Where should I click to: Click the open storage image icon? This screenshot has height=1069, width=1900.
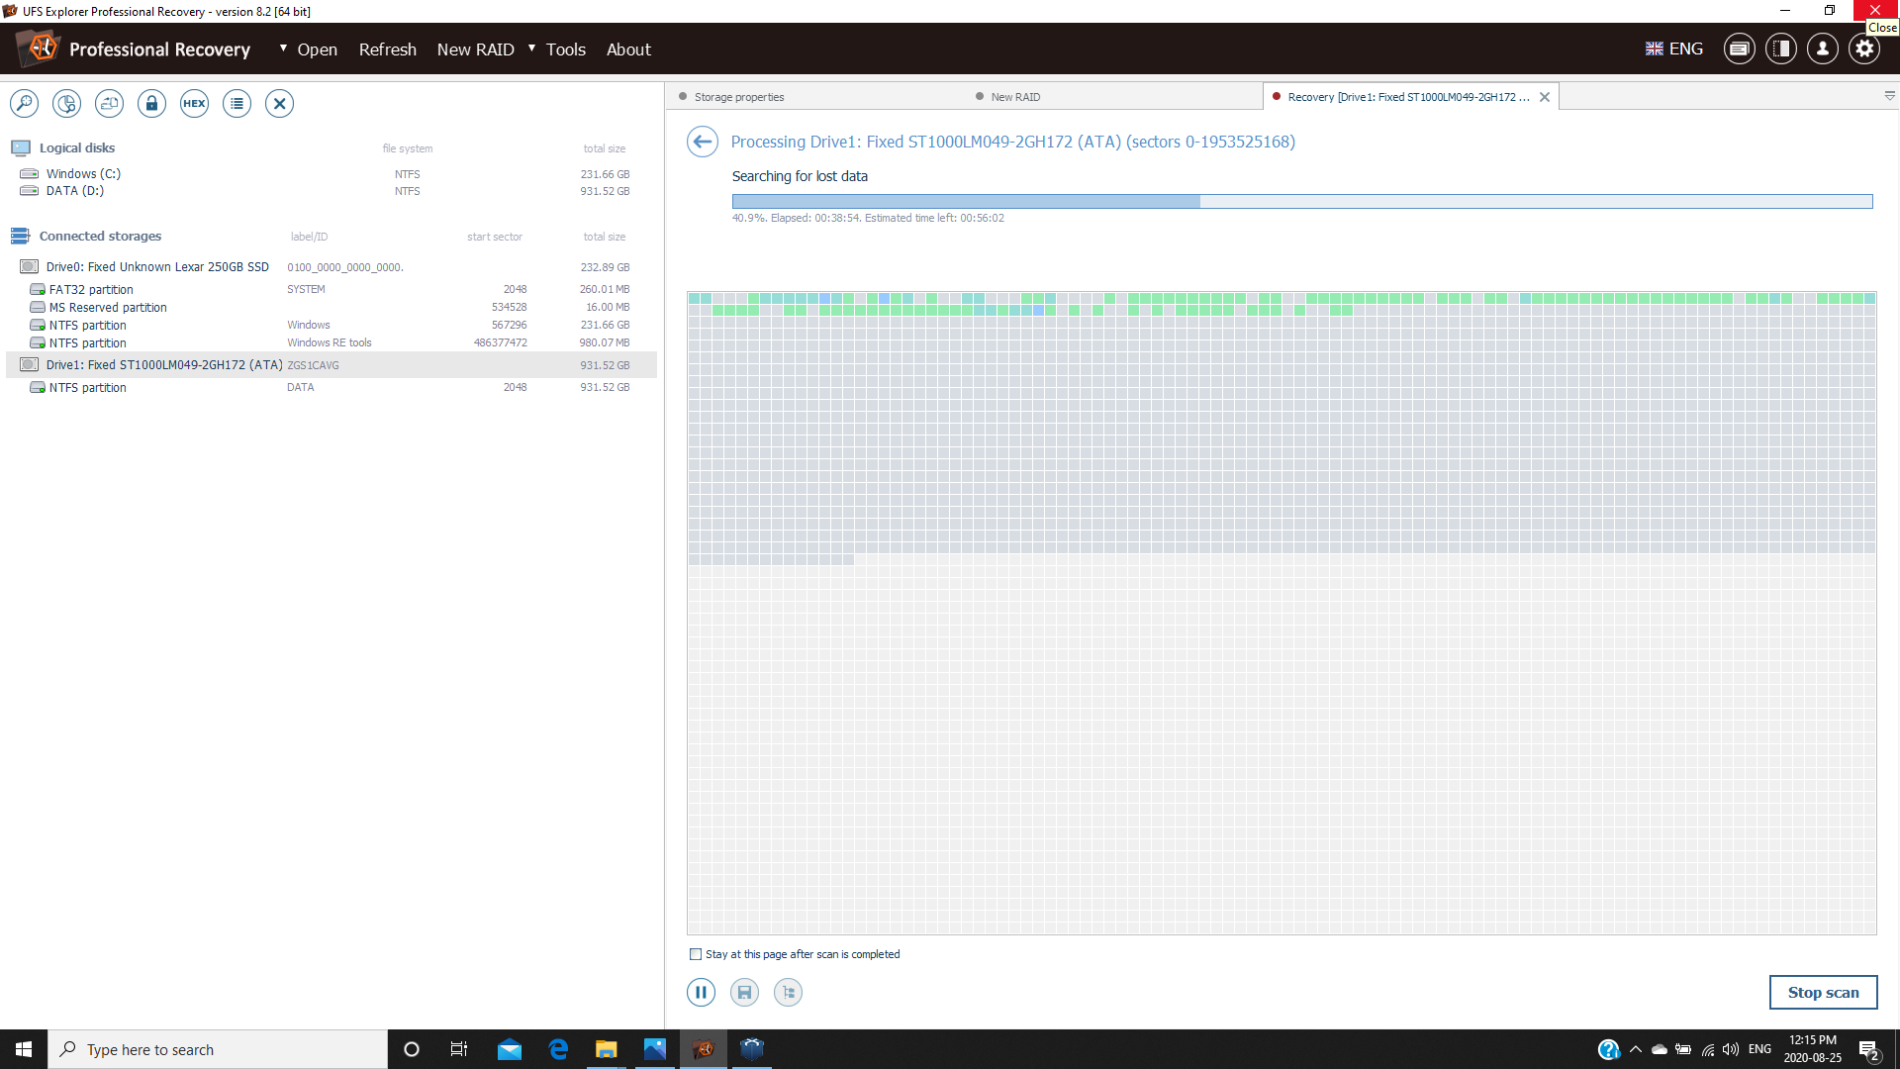pos(109,103)
